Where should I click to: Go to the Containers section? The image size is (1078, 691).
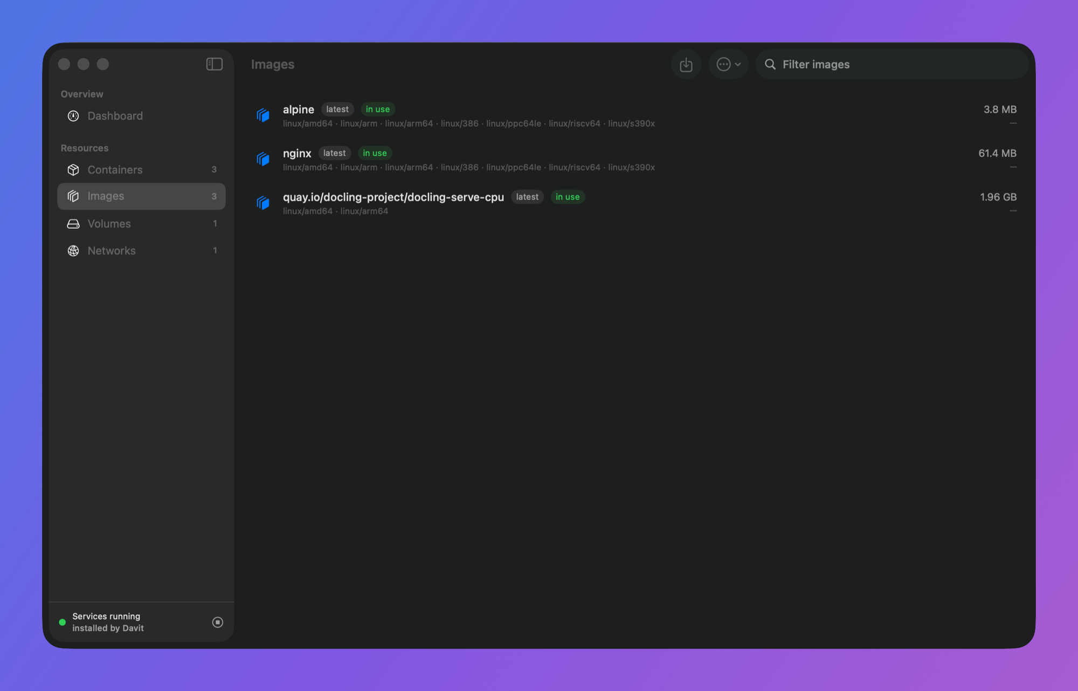tap(141, 169)
